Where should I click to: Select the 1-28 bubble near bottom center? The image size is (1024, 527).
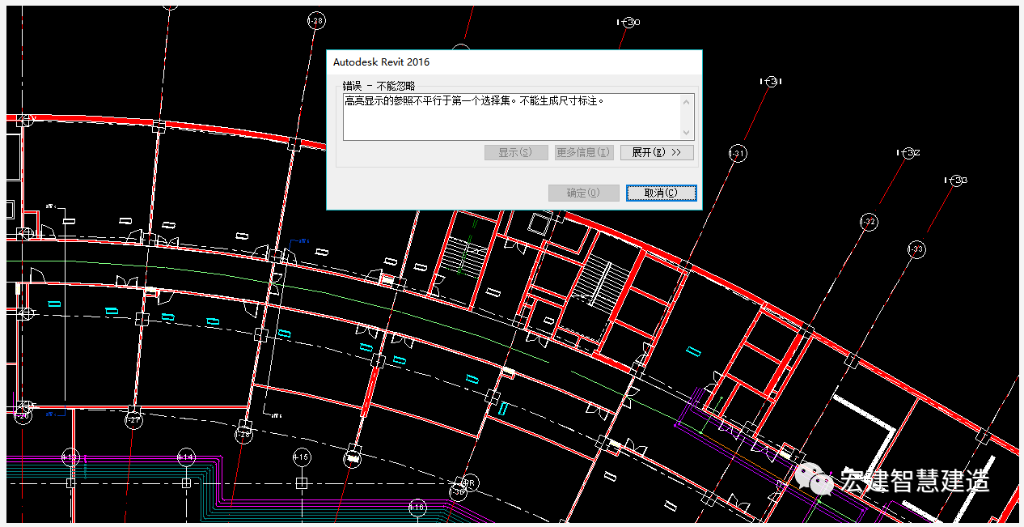[243, 432]
